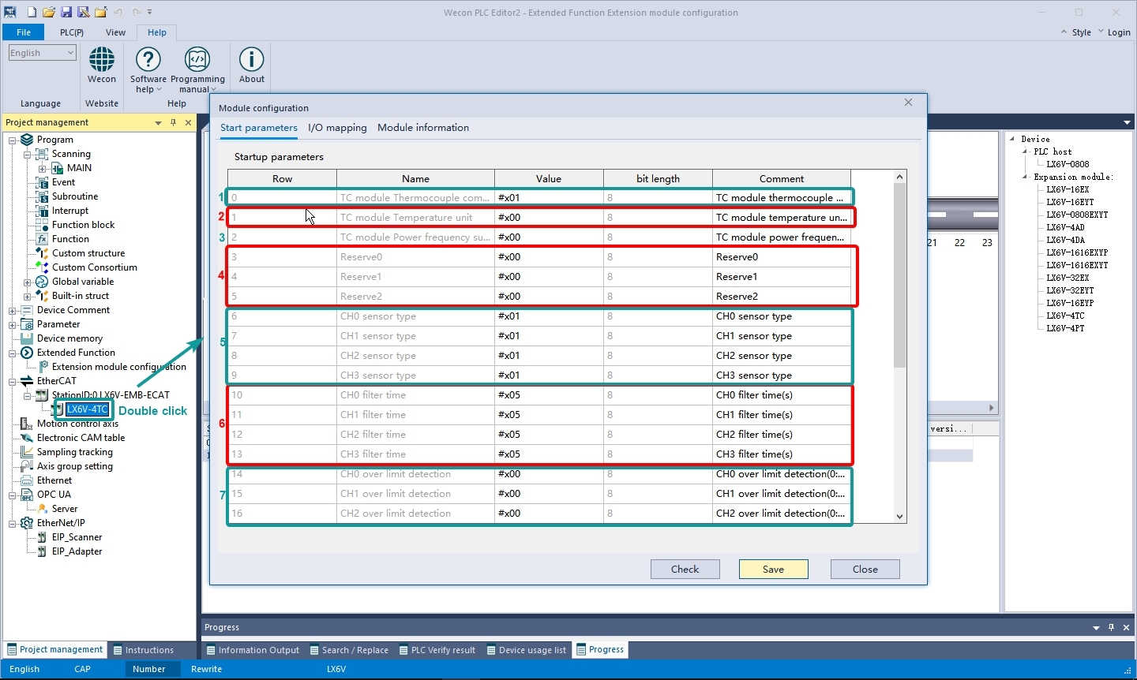
Task: Click the save-as icon with pencil in title bar
Action: [83, 12]
